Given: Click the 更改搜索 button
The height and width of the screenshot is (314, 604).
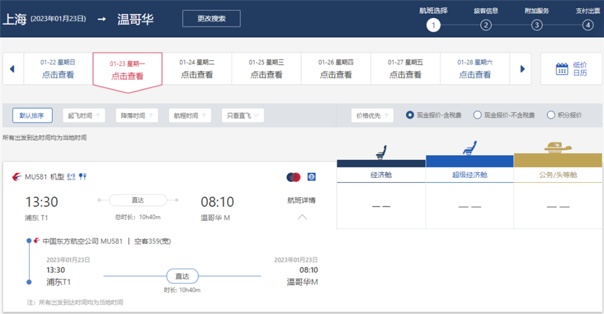Looking at the screenshot, I should coord(211,18).
